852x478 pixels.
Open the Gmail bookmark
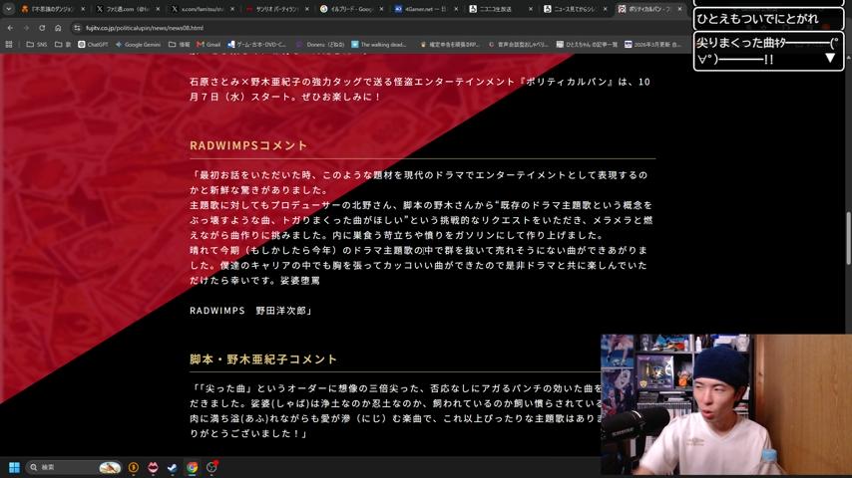209,45
